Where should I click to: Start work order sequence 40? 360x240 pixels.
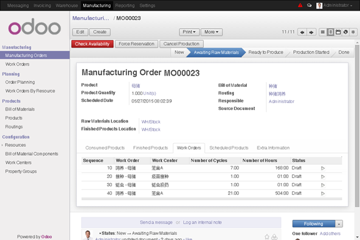322,194
